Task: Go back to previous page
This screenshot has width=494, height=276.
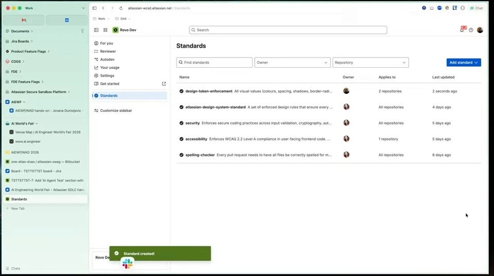Action: [x=103, y=8]
